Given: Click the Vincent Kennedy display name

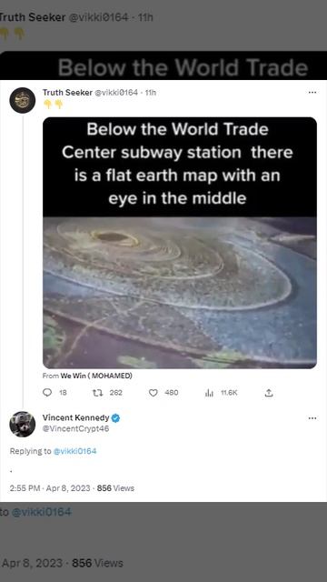Looking at the screenshot, I should coord(76,418).
